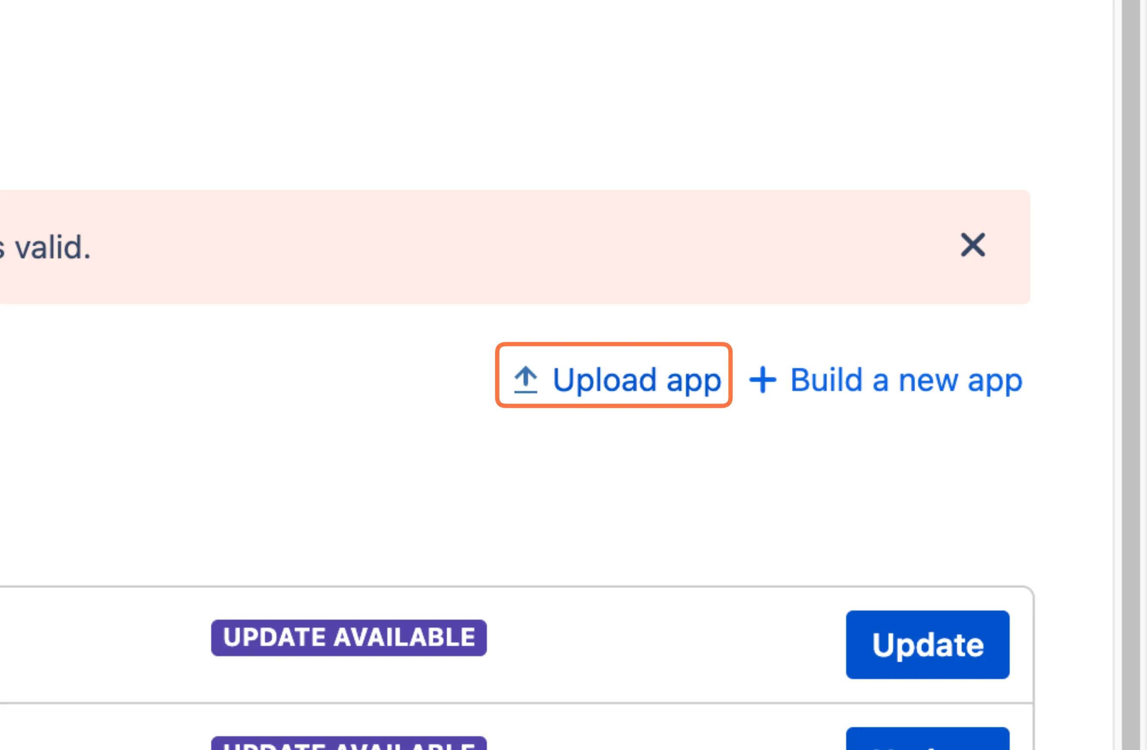The height and width of the screenshot is (750, 1147).
Task: Dismiss the pink error banner with X
Action: pyautogui.click(x=972, y=245)
